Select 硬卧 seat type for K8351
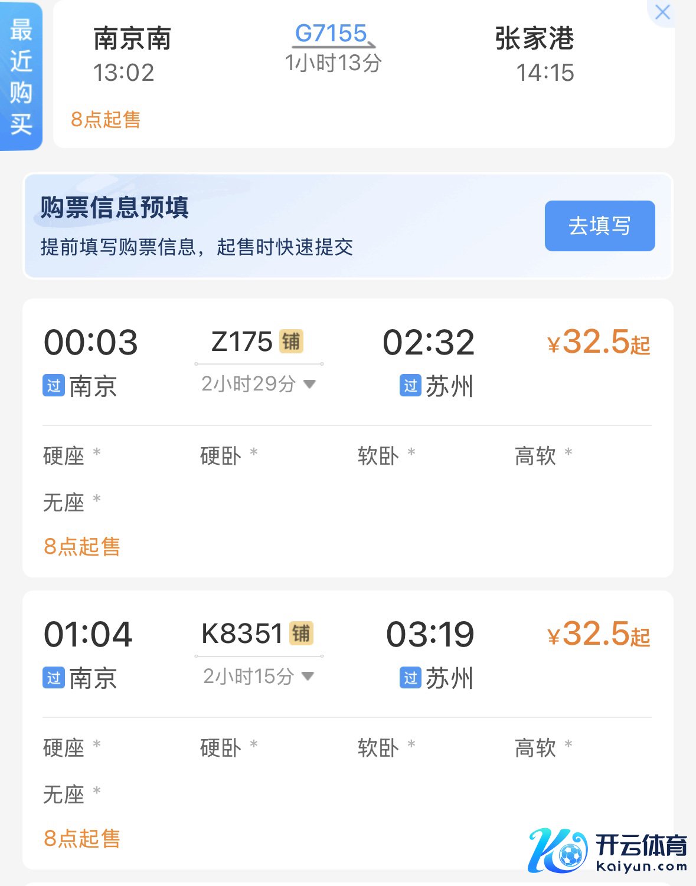This screenshot has width=696, height=886. pyautogui.click(x=221, y=748)
